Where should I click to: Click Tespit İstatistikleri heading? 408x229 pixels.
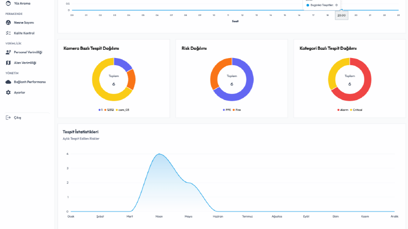point(81,132)
